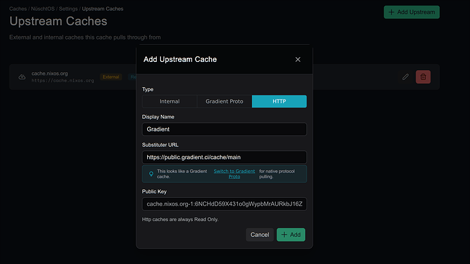Select the HTTP cache type

click(279, 101)
